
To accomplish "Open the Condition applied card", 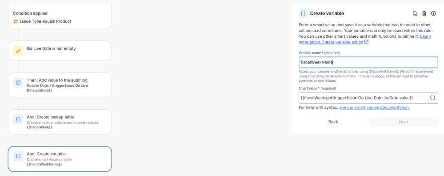I will pos(60,17).
